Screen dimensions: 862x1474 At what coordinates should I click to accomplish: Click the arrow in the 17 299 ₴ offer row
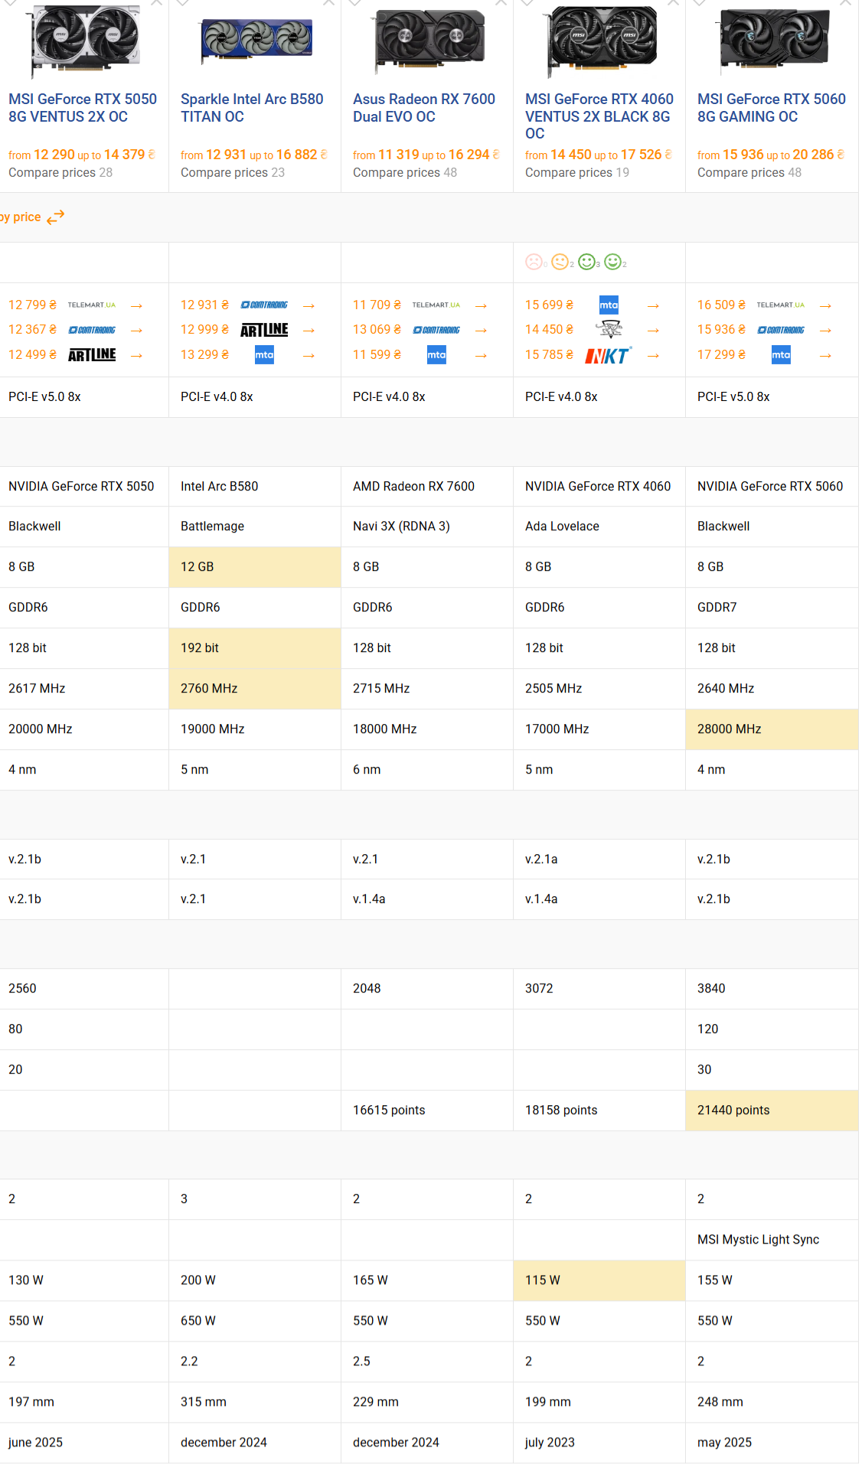[x=826, y=356]
